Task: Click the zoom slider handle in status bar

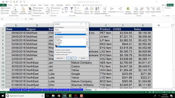Action: click(x=164, y=92)
